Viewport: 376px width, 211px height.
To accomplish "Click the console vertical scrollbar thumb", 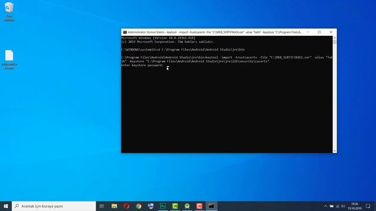I will 334,42.
